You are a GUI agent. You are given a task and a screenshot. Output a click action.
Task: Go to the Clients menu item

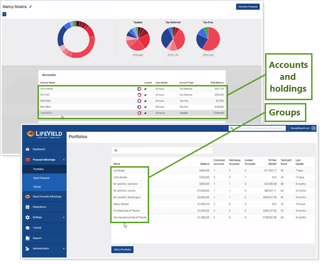pos(37,187)
